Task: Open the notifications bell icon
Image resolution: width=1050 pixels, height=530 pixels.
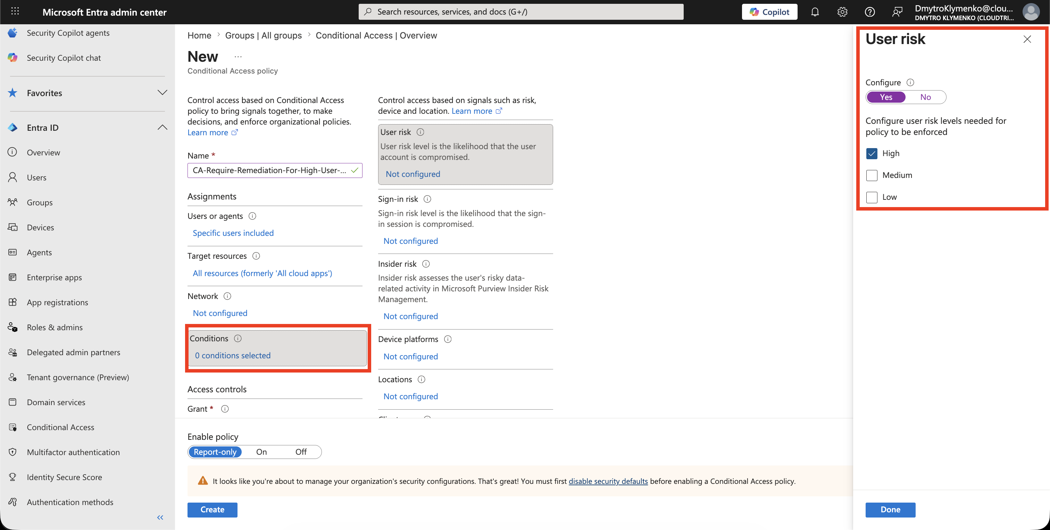Action: pyautogui.click(x=815, y=12)
